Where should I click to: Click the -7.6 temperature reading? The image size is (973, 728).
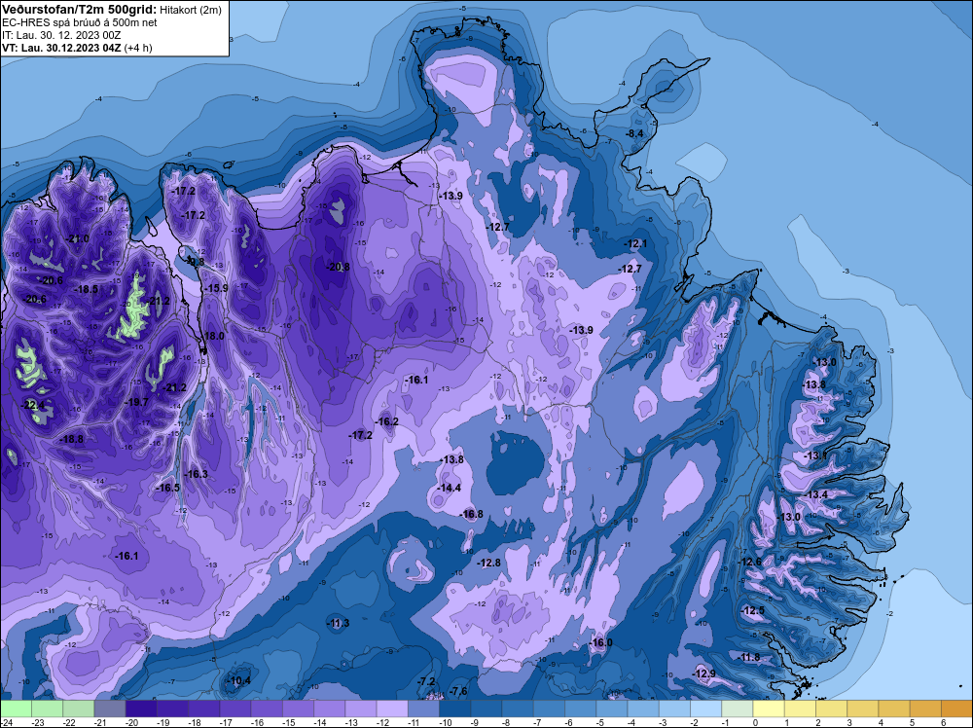[x=458, y=691]
